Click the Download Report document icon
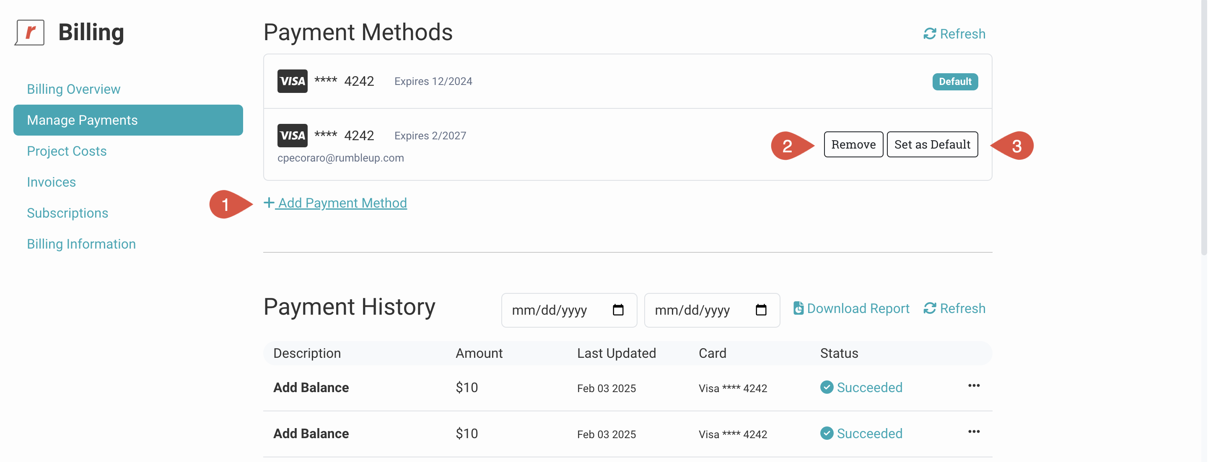The width and height of the screenshot is (1208, 462). point(798,308)
